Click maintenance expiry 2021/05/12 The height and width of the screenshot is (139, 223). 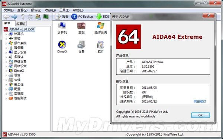coord(149,101)
